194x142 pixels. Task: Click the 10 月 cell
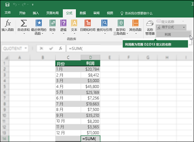pos(68,121)
